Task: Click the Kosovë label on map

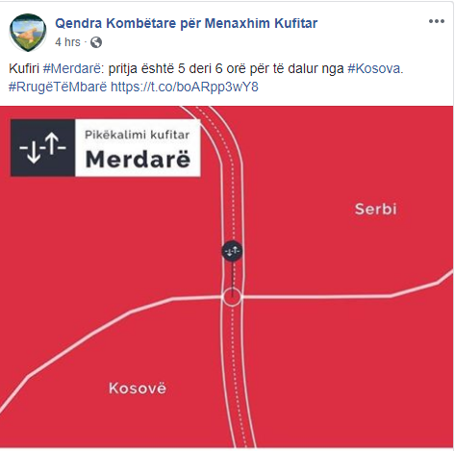Action: tap(138, 388)
